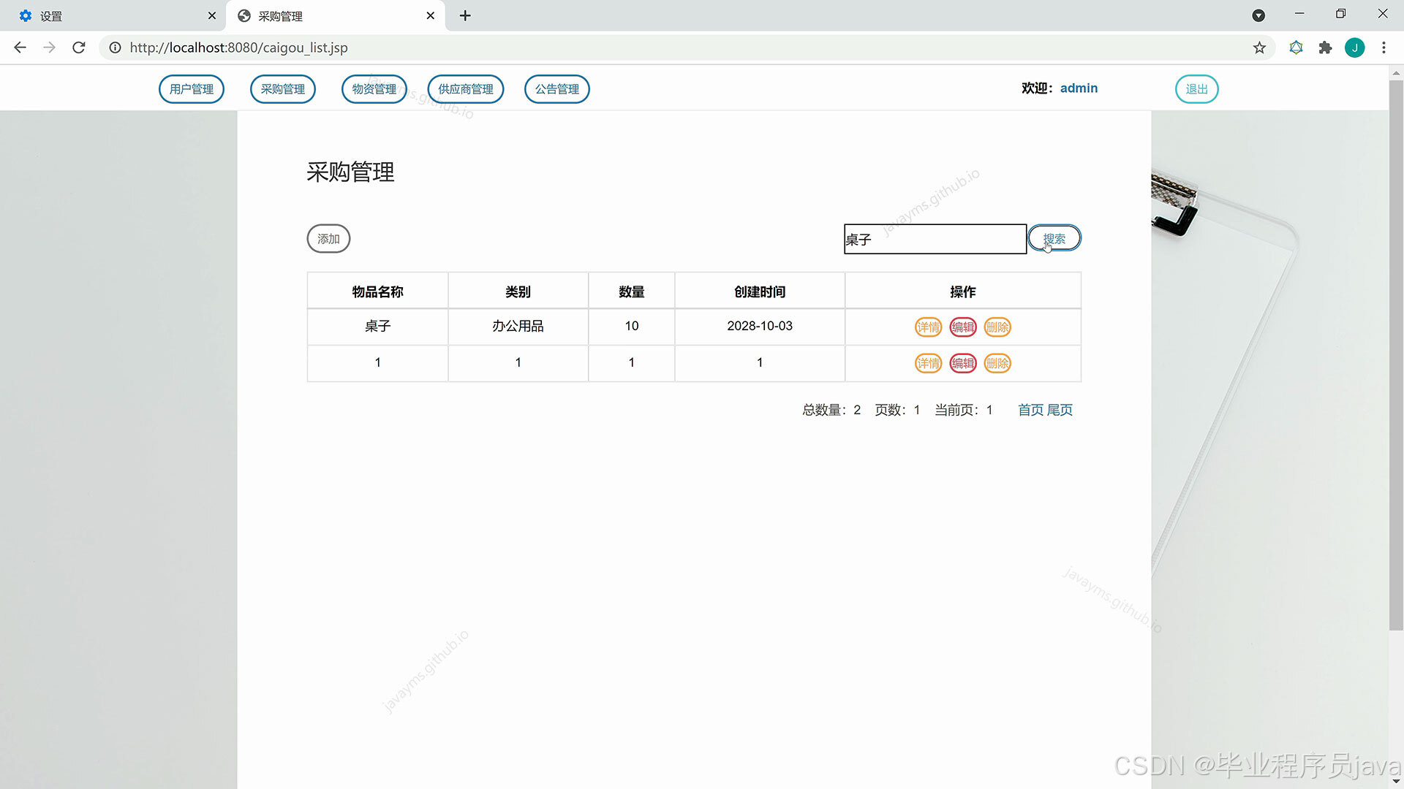Go to 首页 first page link
The image size is (1404, 789).
tap(1030, 410)
